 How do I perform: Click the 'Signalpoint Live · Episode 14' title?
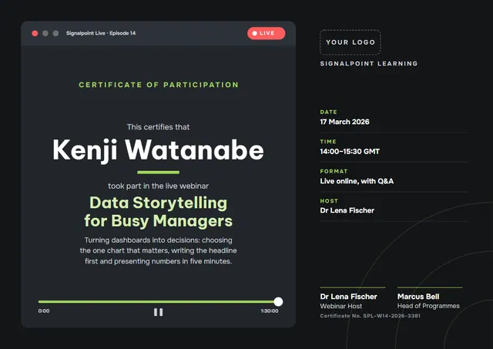pos(101,33)
